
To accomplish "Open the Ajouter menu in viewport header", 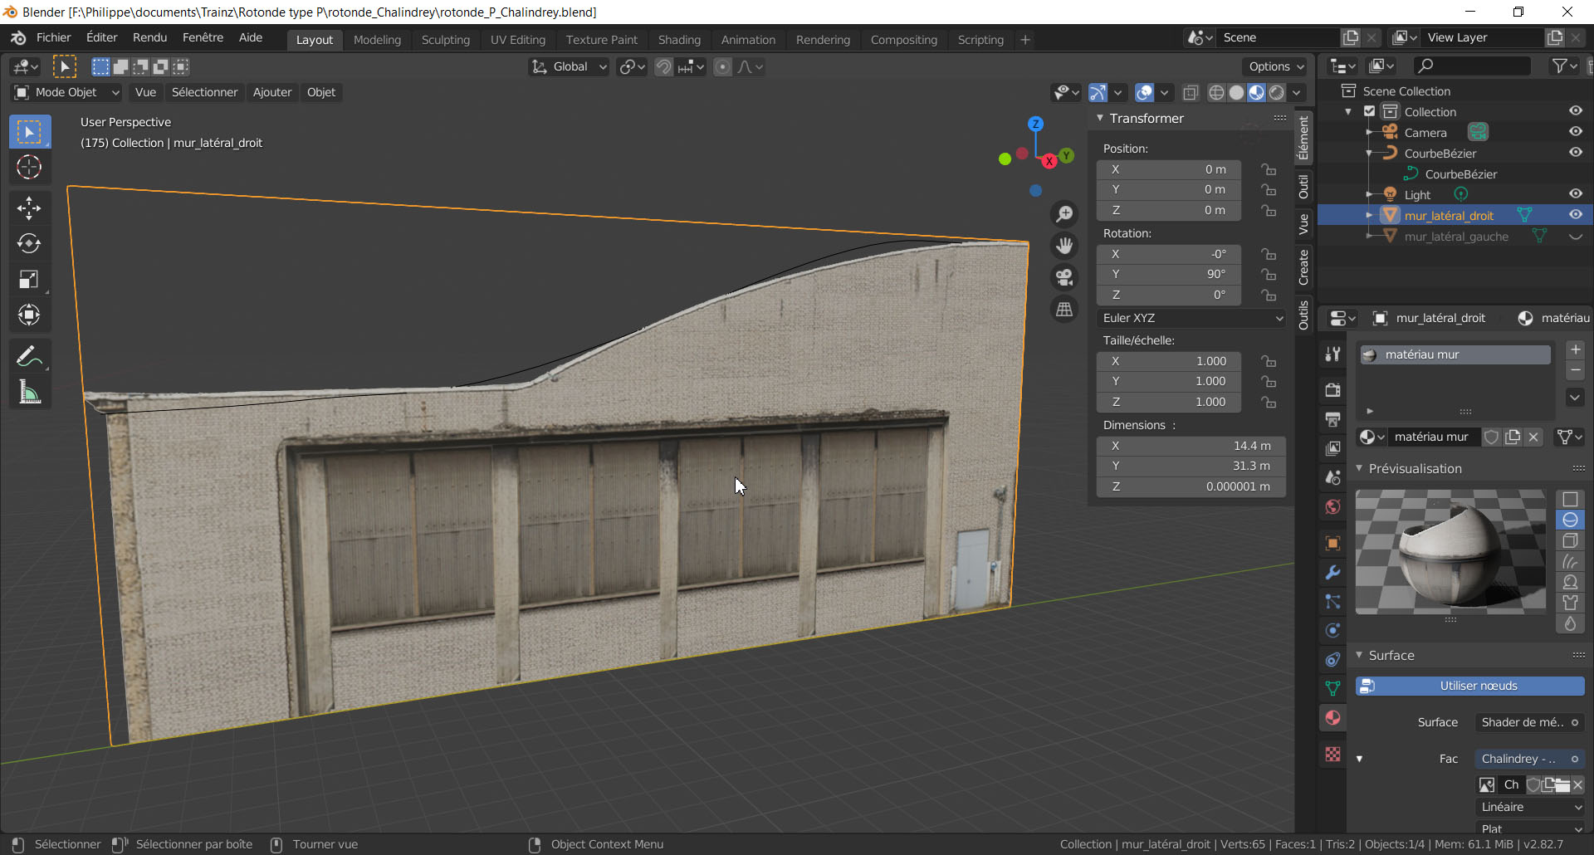I will 271,92.
